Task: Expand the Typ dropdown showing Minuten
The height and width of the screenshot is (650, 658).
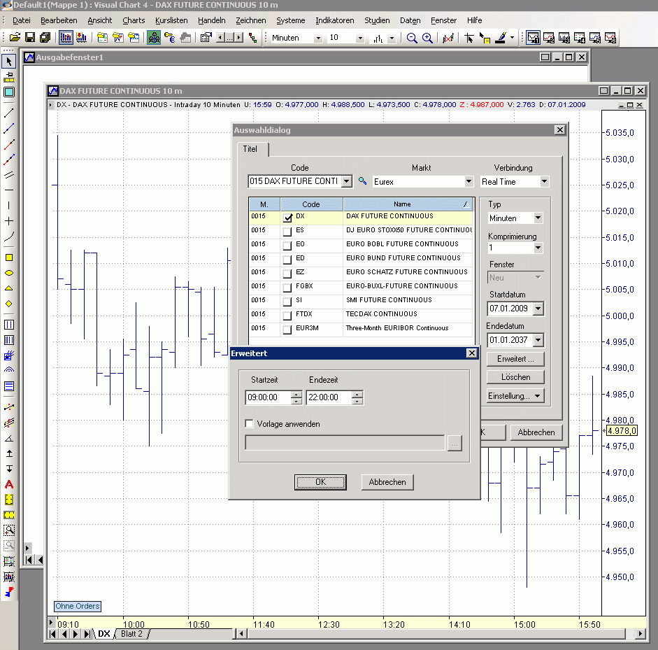Action: pos(537,218)
